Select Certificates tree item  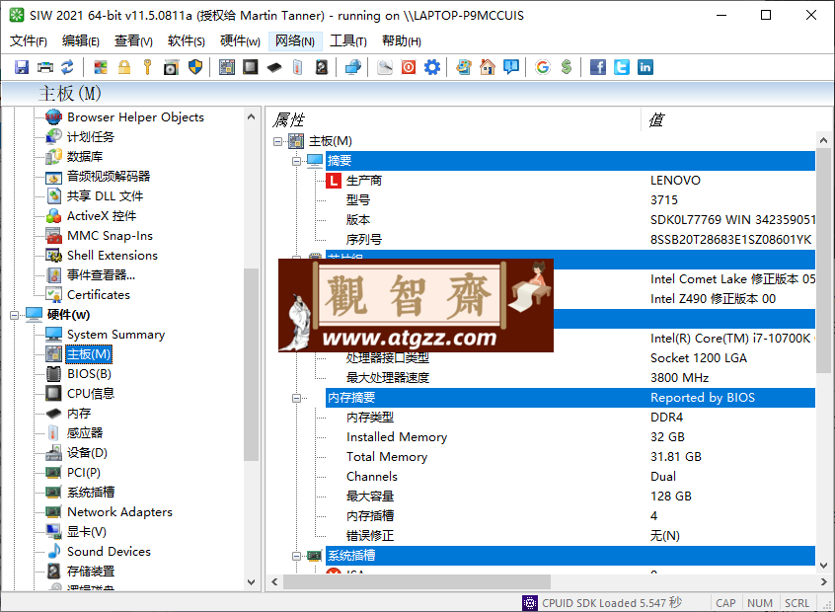tap(99, 294)
